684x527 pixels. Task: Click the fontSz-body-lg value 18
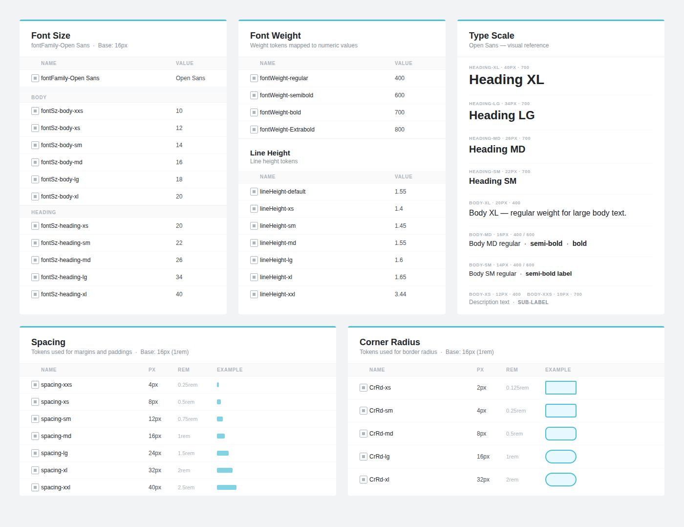179,179
